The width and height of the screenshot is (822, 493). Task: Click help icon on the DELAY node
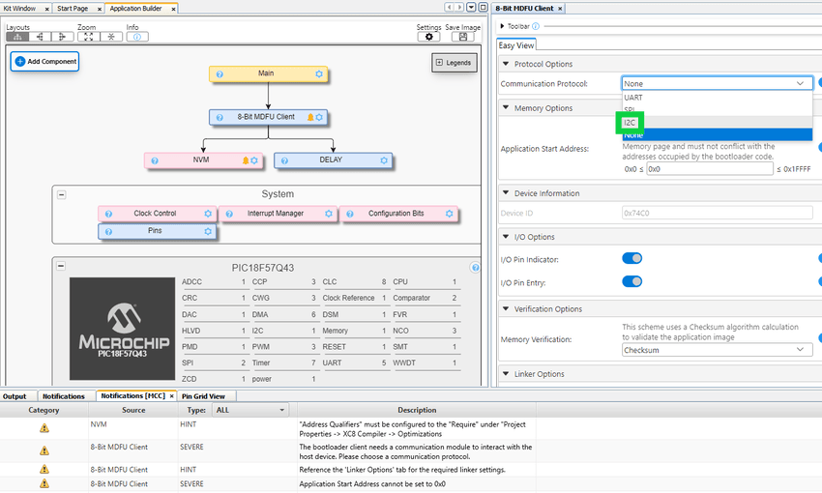283,159
